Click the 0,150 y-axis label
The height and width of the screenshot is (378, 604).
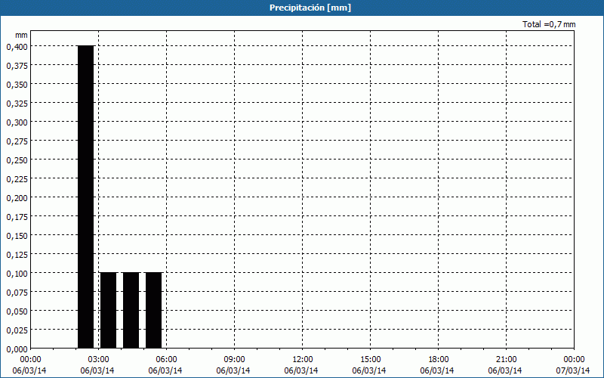coord(17,236)
